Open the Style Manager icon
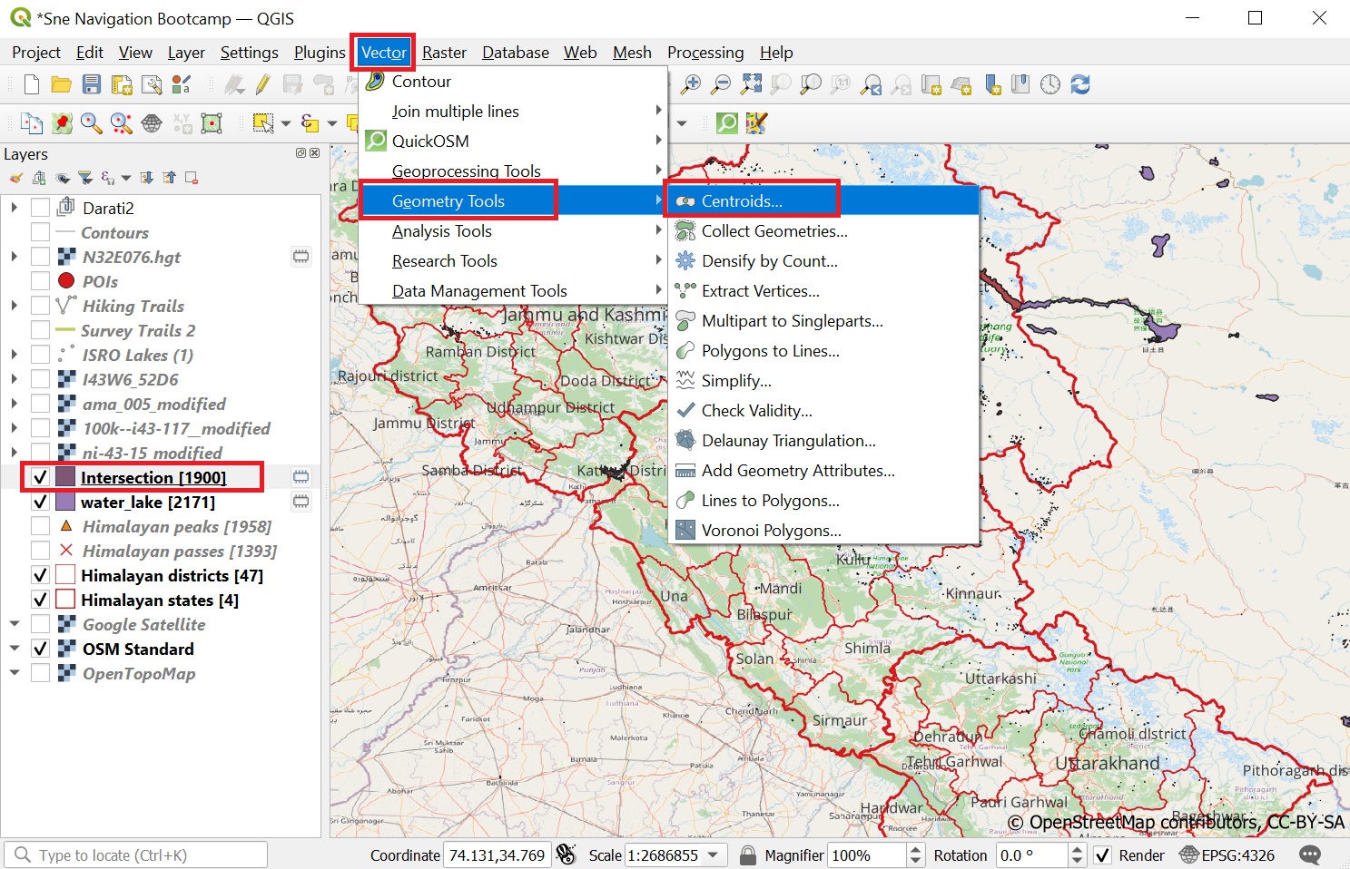This screenshot has height=869, width=1350. point(182,85)
